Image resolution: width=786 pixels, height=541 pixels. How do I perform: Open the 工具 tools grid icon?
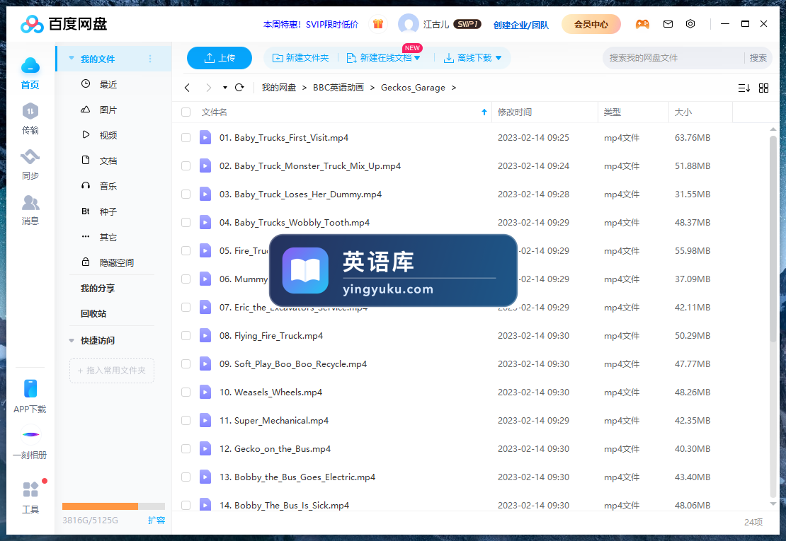30,489
